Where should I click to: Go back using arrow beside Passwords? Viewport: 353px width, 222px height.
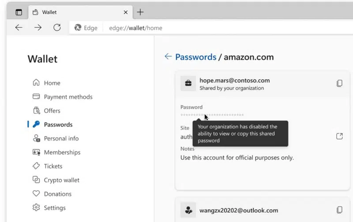[x=168, y=56]
